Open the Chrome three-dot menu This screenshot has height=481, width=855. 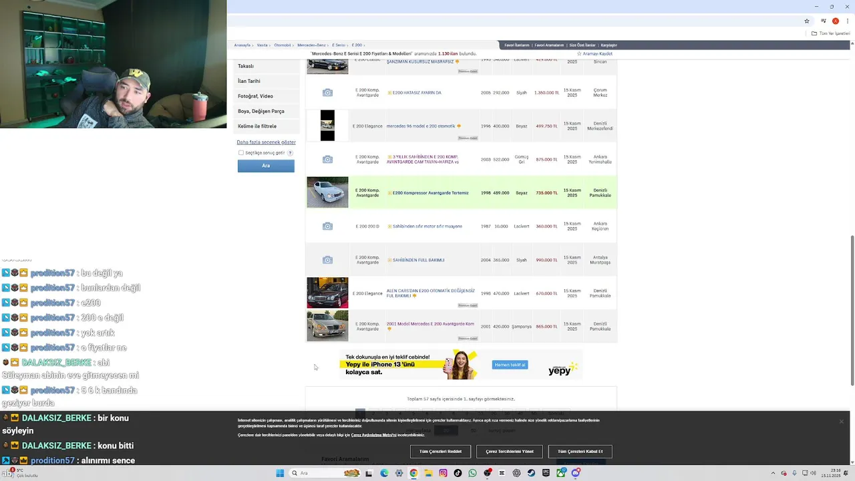click(x=846, y=21)
